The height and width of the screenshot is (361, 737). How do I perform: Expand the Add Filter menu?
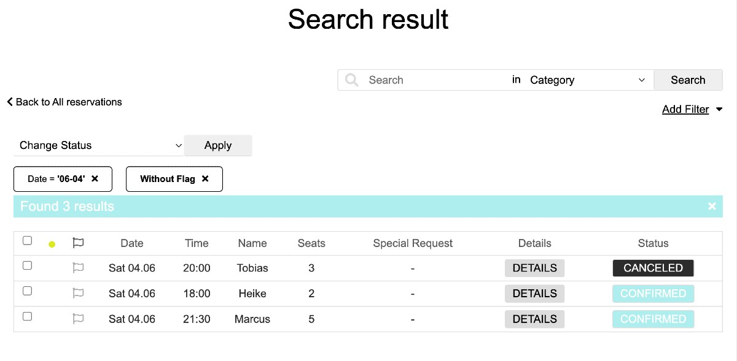click(692, 109)
